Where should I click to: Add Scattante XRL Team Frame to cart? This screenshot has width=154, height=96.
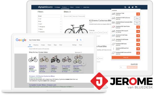tap(138, 27)
